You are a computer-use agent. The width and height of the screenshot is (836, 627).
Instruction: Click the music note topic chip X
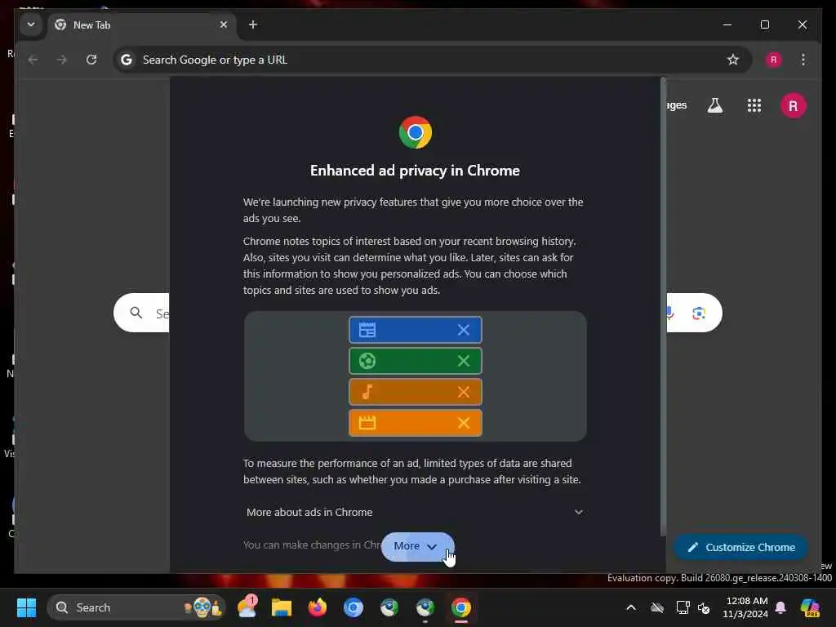[464, 392]
